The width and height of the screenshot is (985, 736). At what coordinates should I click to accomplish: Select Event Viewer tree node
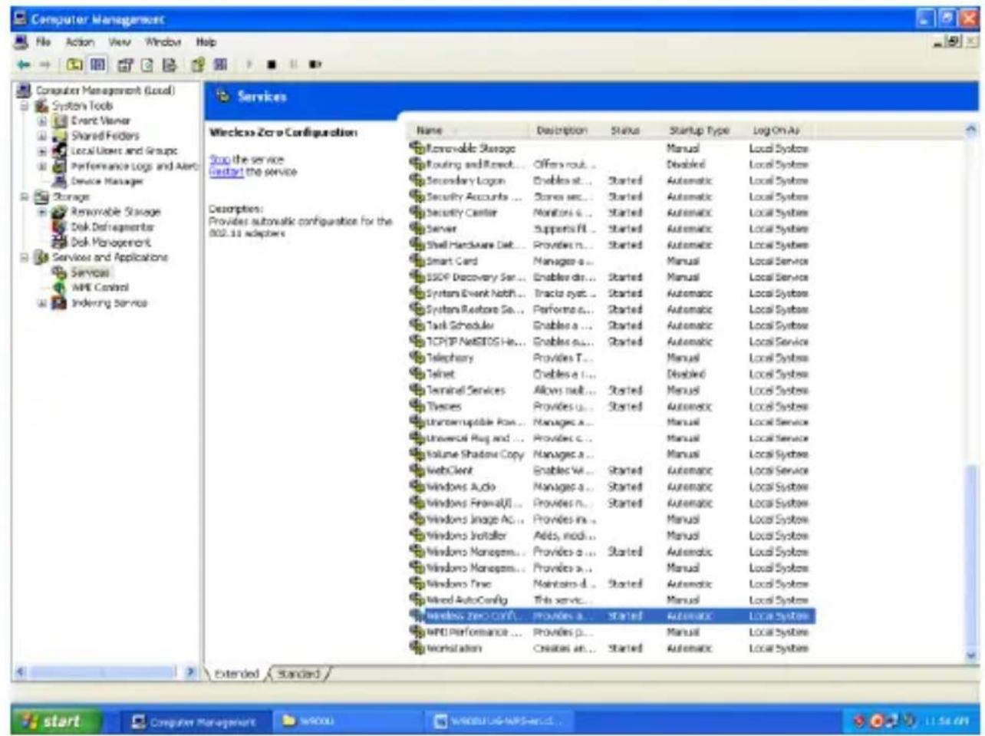[x=100, y=120]
